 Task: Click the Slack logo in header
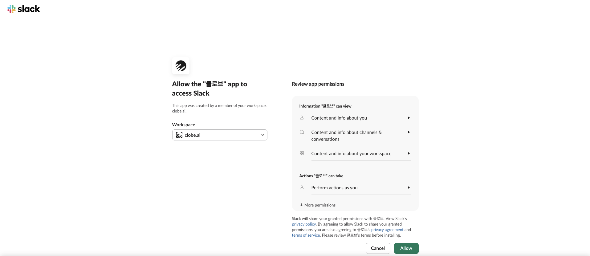coord(24,9)
